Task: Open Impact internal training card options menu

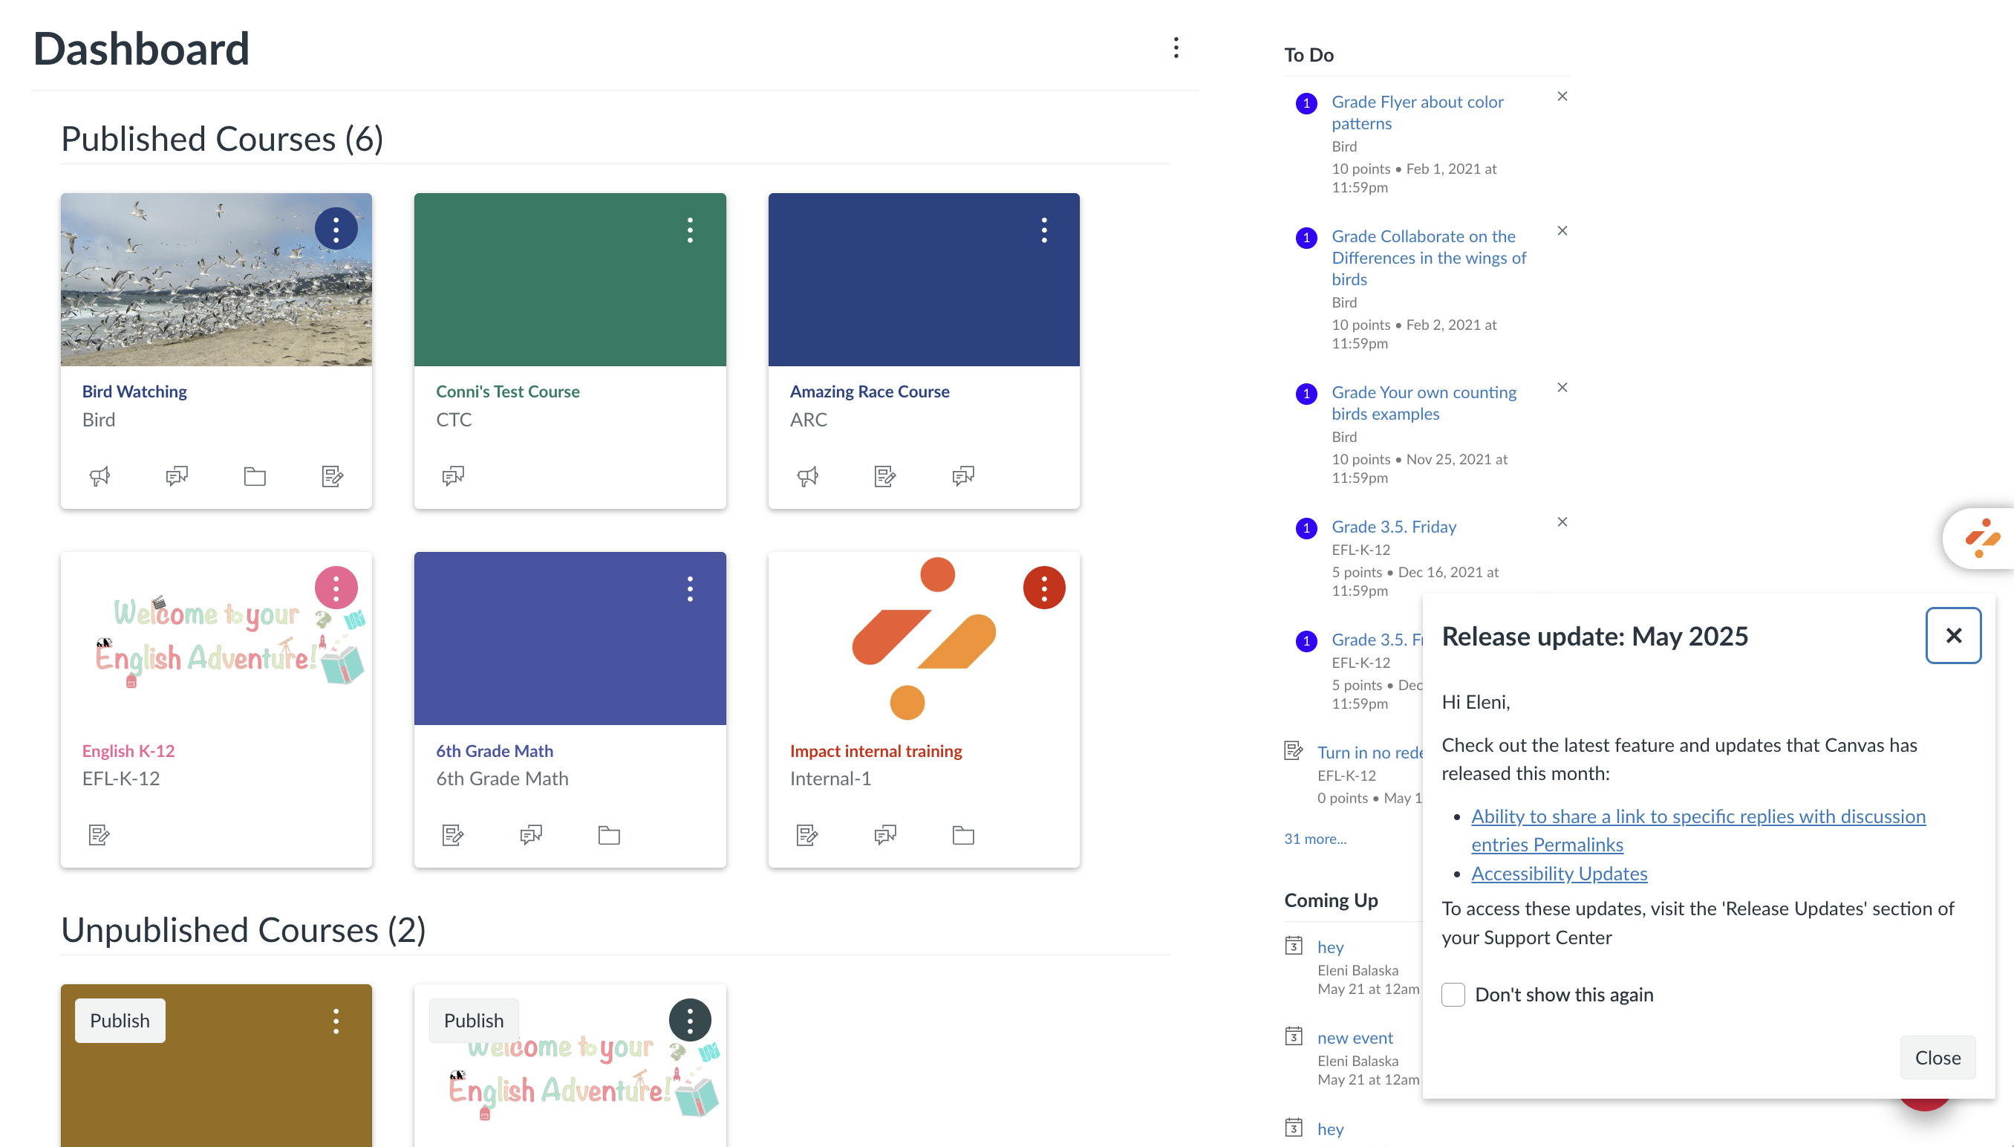Action: (1044, 588)
